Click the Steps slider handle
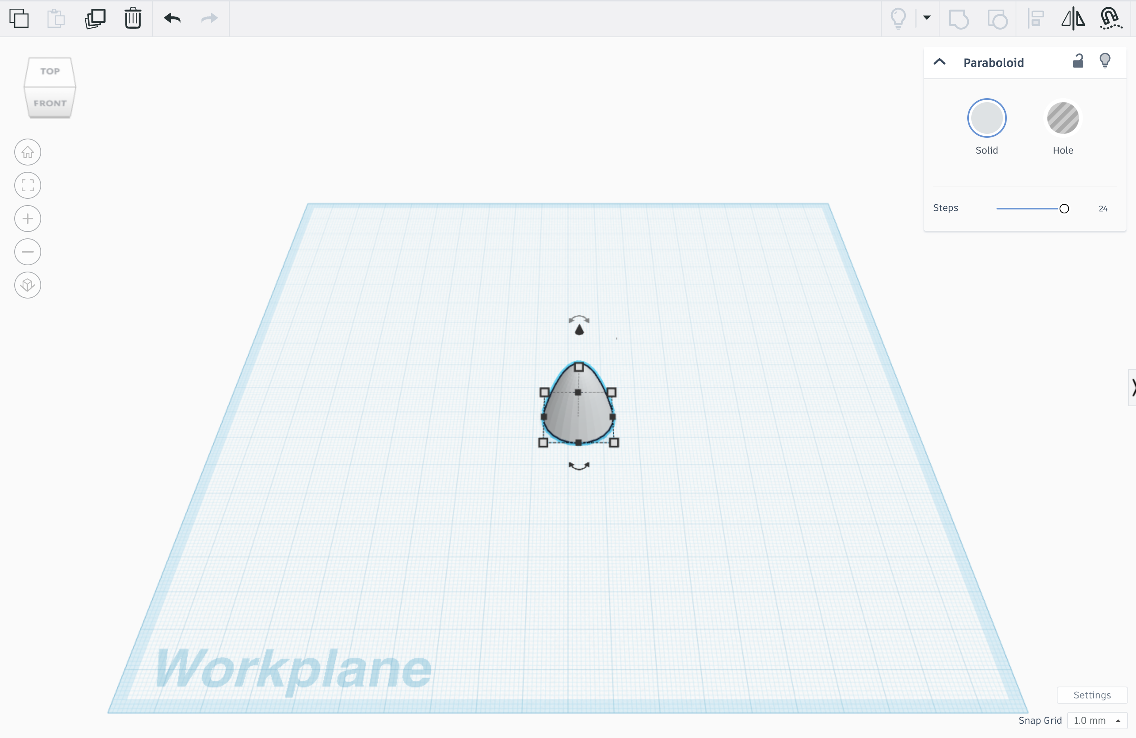The height and width of the screenshot is (738, 1136). click(x=1064, y=209)
